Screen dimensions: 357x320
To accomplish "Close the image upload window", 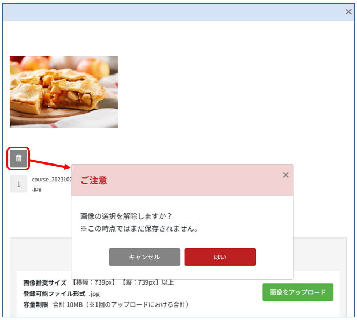I will coord(348,12).
